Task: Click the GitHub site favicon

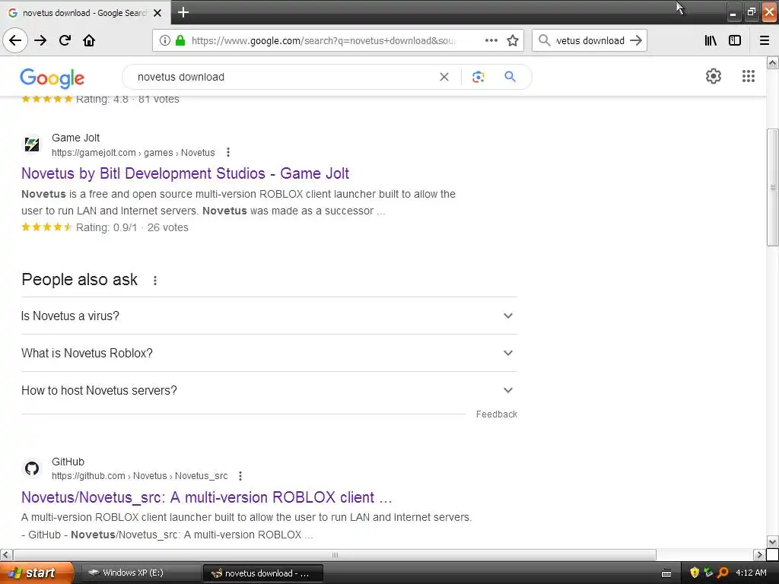Action: (x=32, y=468)
